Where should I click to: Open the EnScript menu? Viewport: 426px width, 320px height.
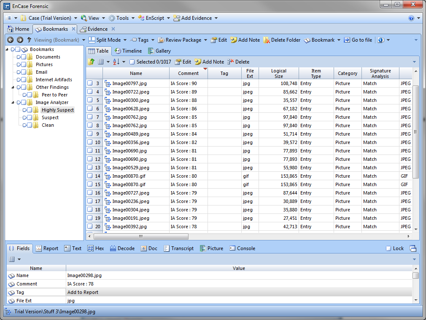point(153,18)
